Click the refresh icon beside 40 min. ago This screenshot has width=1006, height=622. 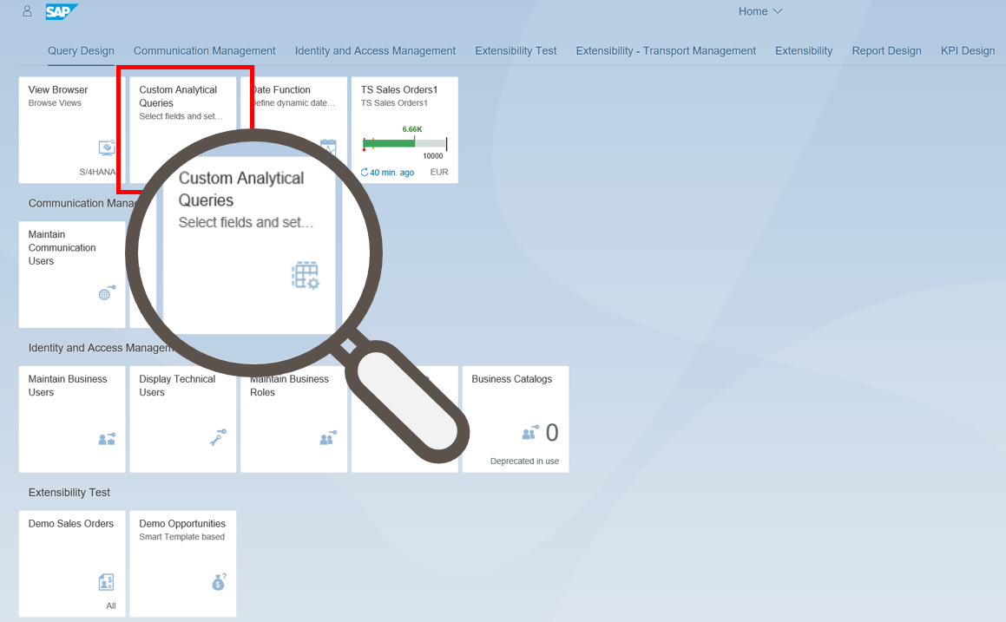click(x=365, y=172)
